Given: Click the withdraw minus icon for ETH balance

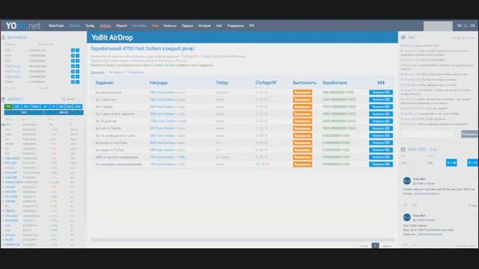Looking at the screenshot, I should [x=78, y=61].
